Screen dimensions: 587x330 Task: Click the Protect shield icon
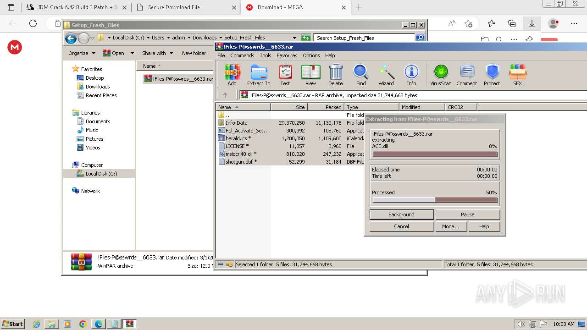pos(492,75)
